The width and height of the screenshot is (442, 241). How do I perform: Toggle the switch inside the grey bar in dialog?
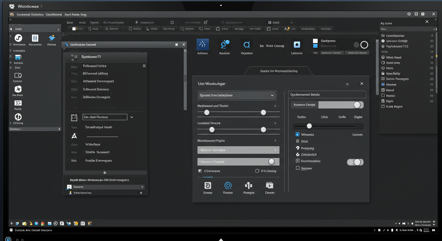[x=272, y=162]
